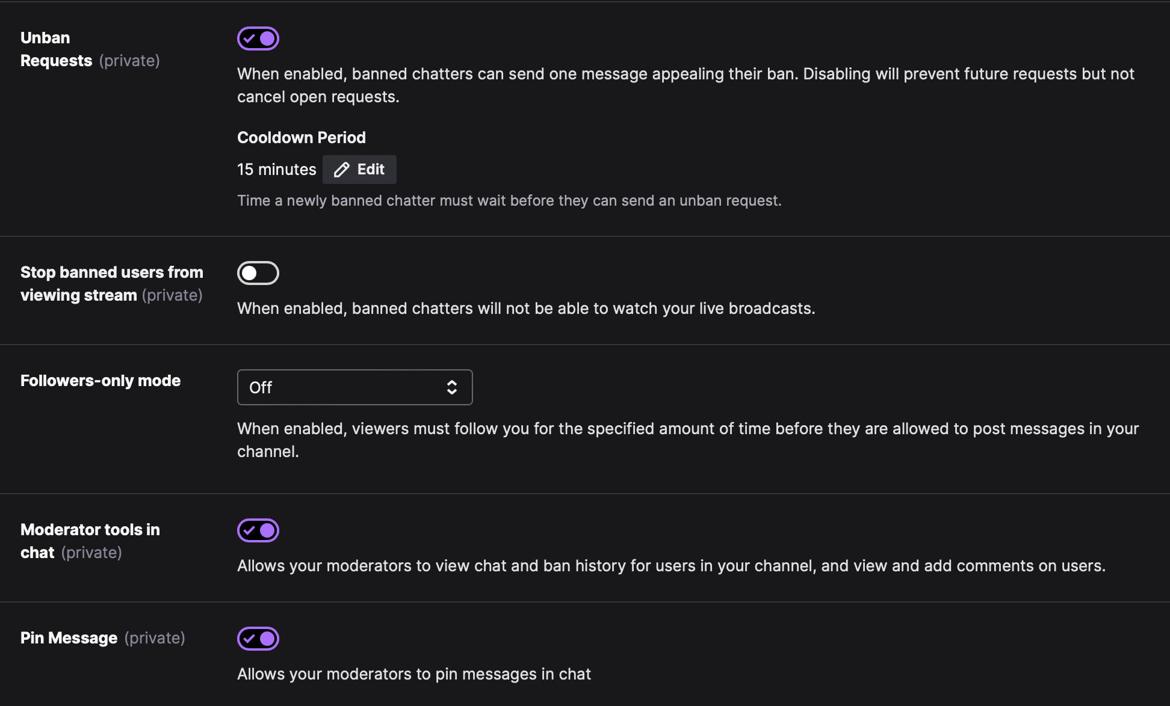The image size is (1170, 706).
Task: Disable the Unban Requests toggle
Action: tap(258, 38)
